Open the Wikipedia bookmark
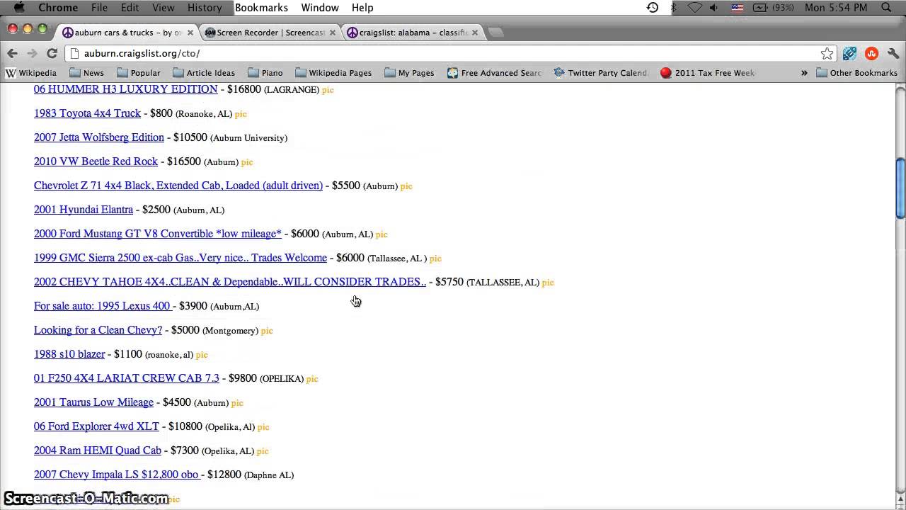This screenshot has height=510, width=906. (31, 73)
